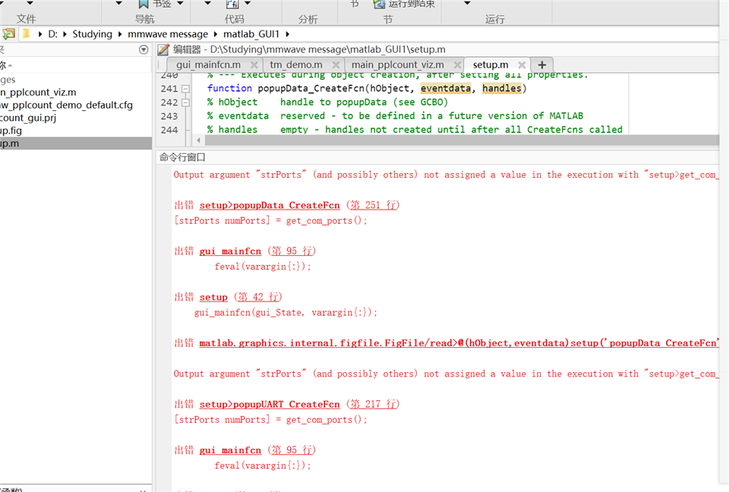
Task: Open the setup error link
Action: 213,297
